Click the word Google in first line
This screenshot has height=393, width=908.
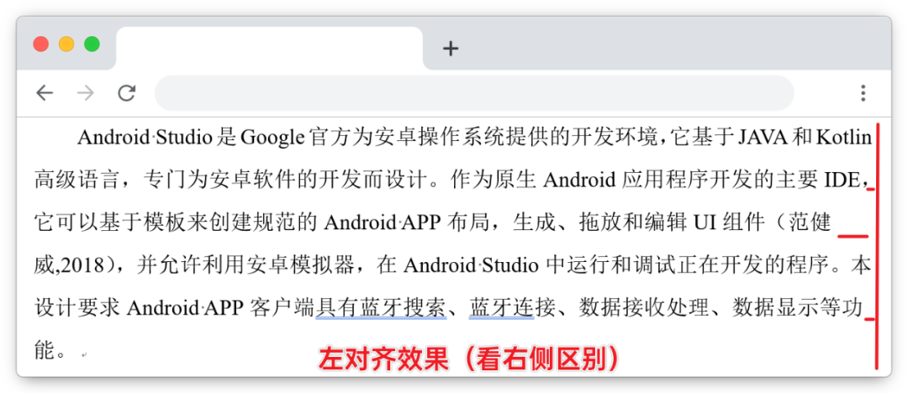[272, 138]
